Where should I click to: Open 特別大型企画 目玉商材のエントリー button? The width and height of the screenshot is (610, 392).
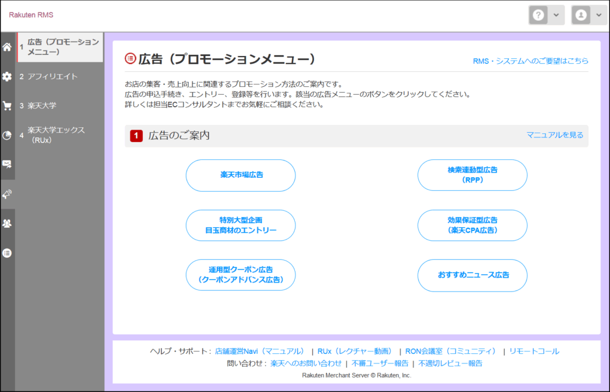[x=241, y=225]
